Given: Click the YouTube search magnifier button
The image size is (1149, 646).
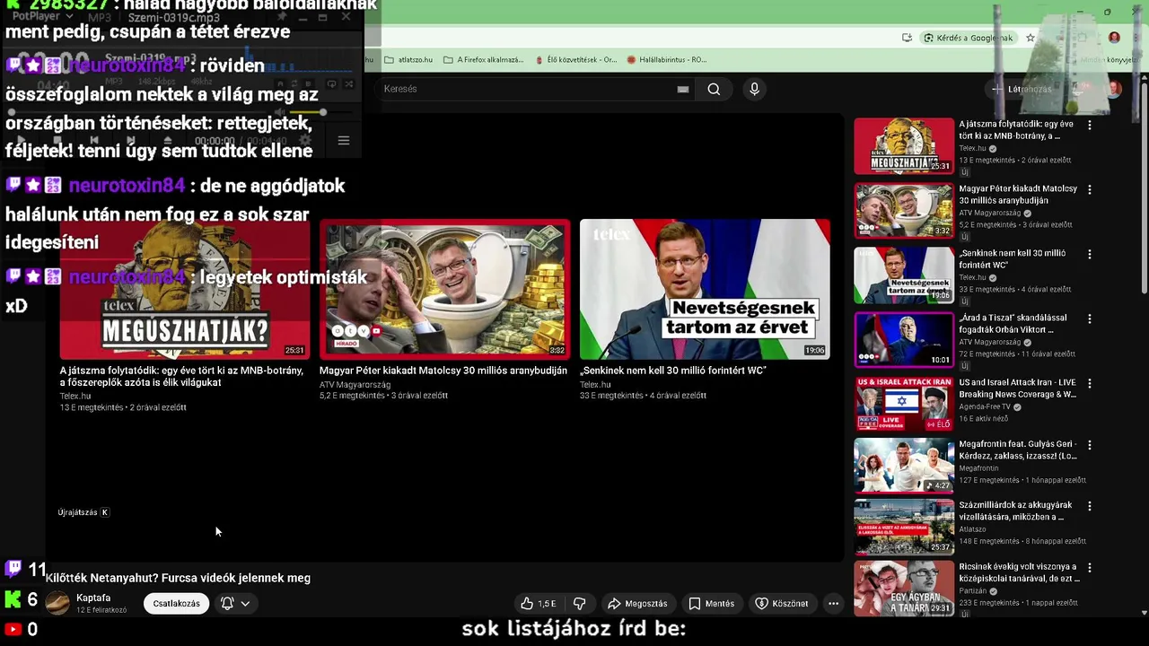Looking at the screenshot, I should (714, 89).
